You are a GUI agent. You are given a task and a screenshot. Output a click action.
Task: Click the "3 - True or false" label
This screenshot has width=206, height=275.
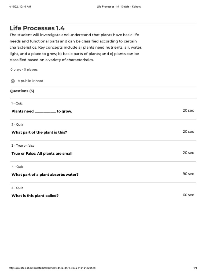[x=23, y=146]
